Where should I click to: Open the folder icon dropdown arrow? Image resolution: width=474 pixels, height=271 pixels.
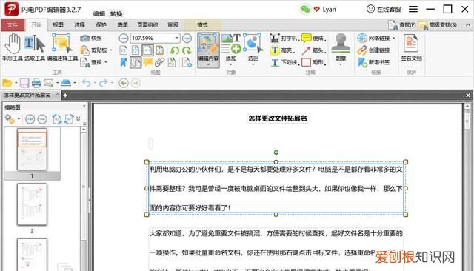(x=16, y=83)
